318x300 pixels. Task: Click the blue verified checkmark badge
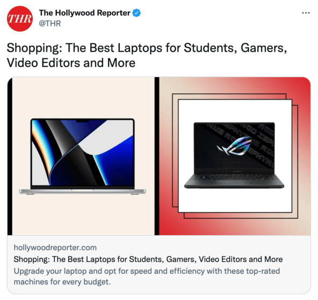tap(136, 13)
